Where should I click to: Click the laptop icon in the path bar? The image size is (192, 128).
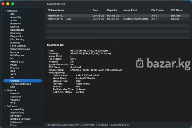tap(49, 125)
